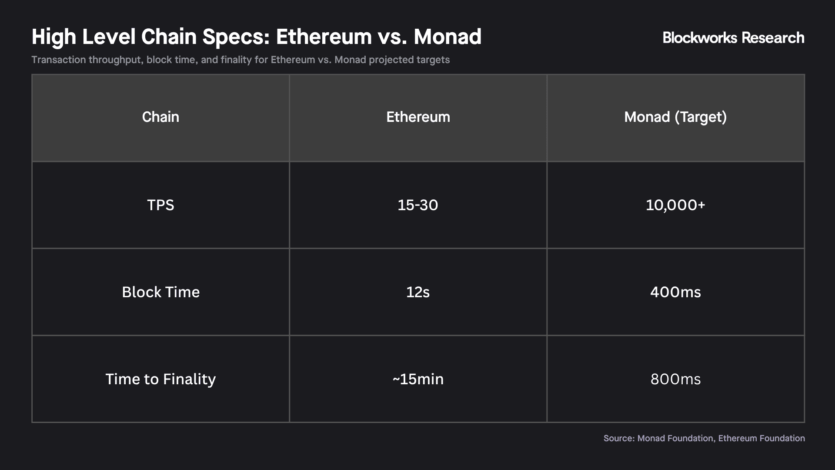Viewport: 835px width, 470px height.
Task: Click the subtitle about transaction throughput
Action: 240,60
